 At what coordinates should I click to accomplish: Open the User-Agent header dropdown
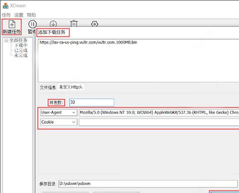pos(59,112)
